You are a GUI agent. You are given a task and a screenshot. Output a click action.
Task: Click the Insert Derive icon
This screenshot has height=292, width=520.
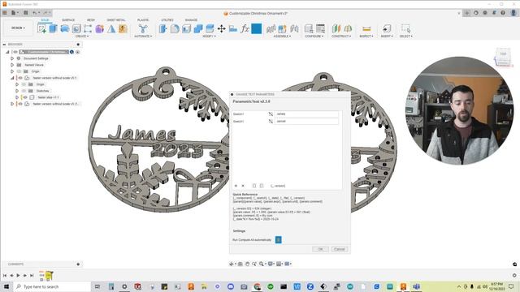pos(387,29)
